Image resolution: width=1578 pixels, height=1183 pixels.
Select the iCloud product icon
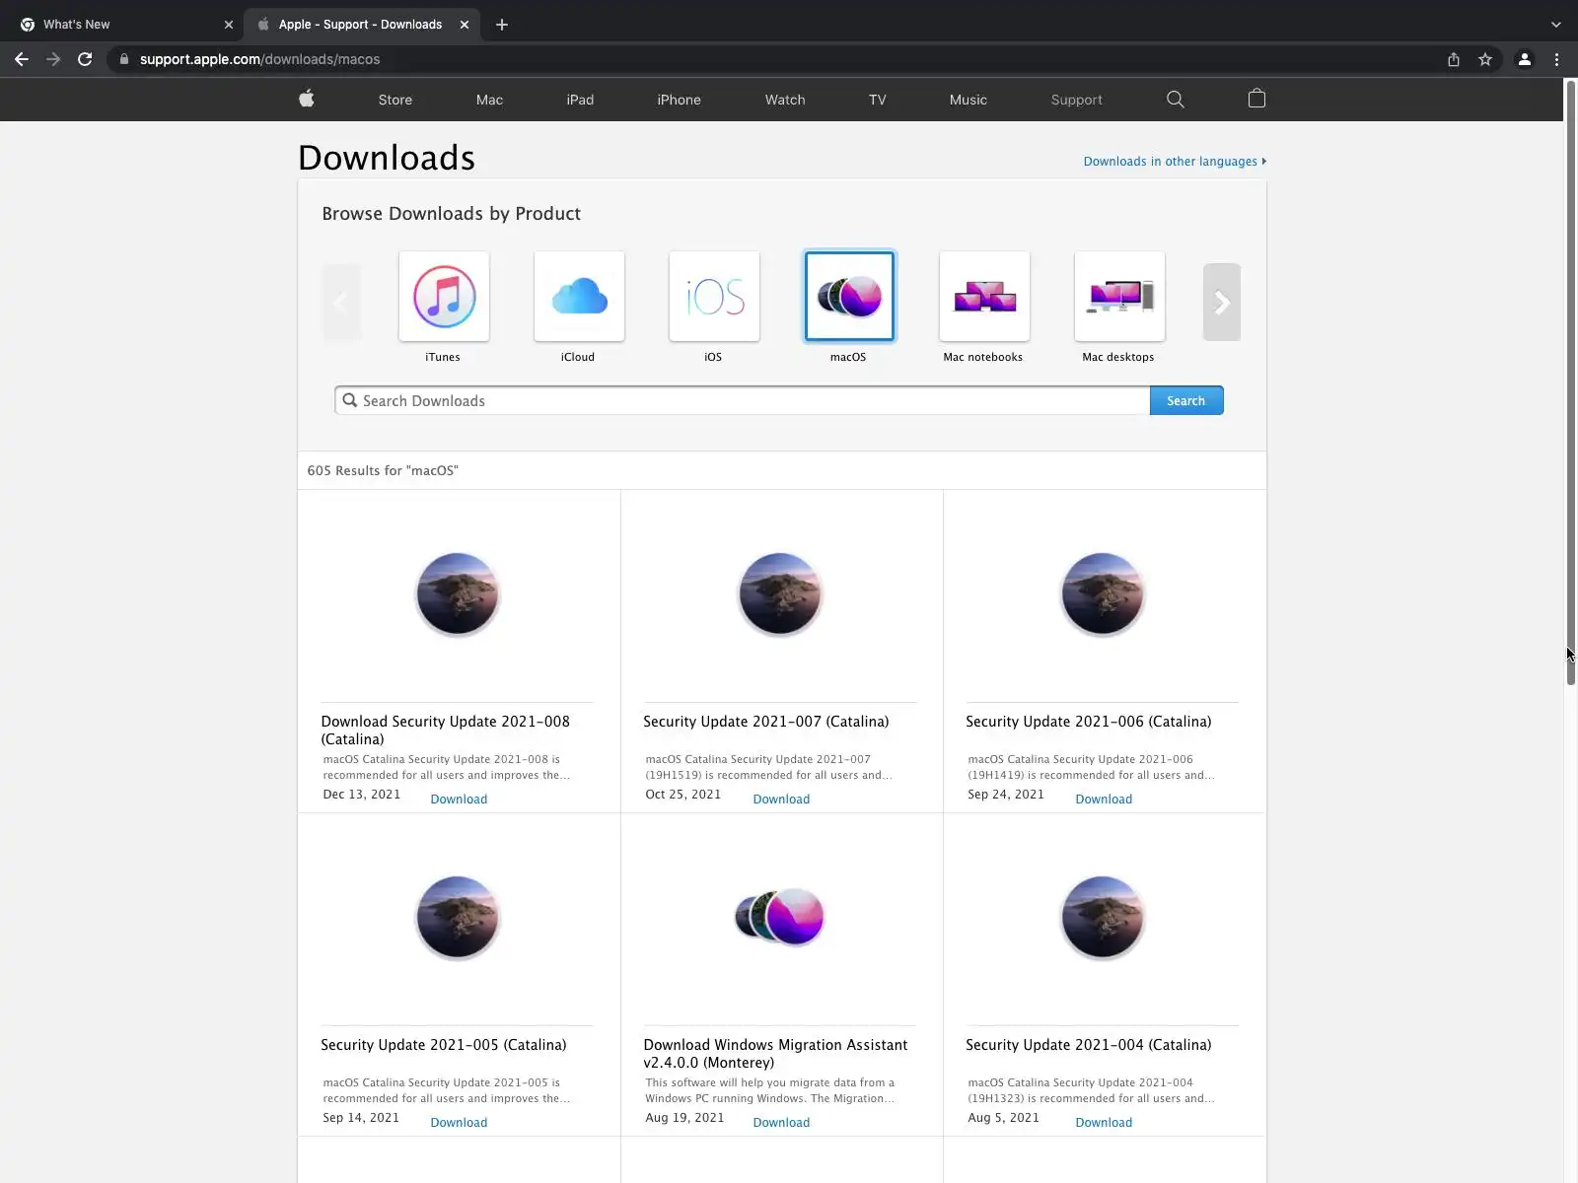579,297
